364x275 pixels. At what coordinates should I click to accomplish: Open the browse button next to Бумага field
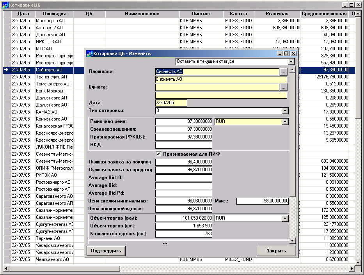[x=283, y=87]
